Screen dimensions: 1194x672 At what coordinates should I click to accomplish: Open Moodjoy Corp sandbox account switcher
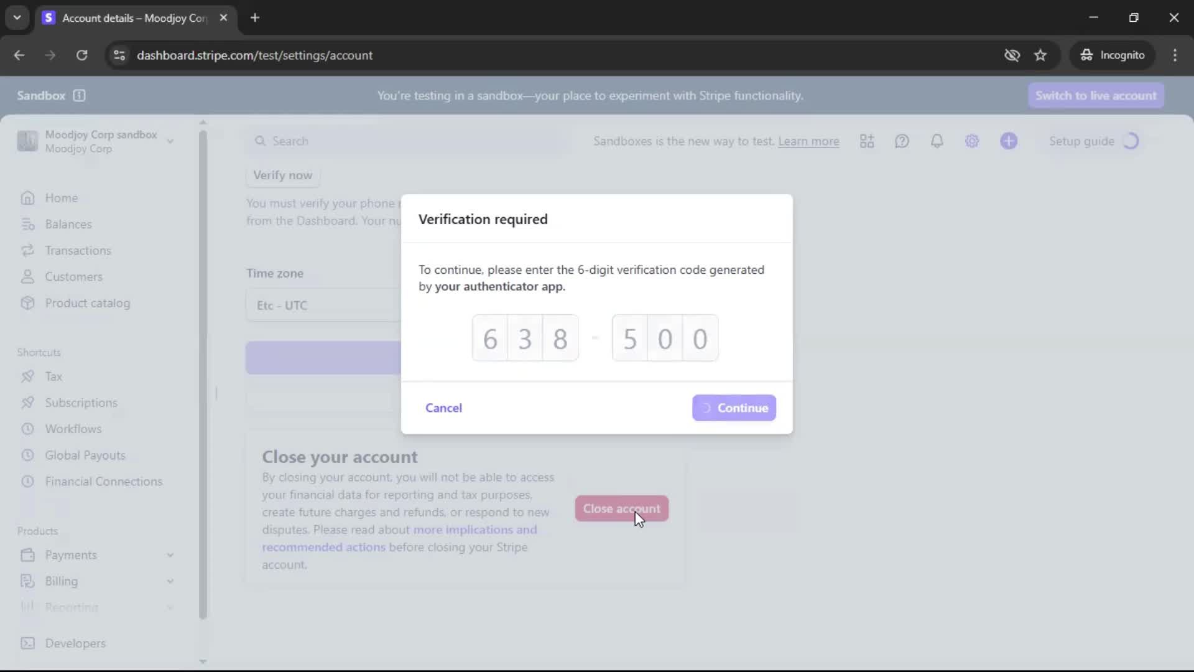pyautogui.click(x=96, y=141)
